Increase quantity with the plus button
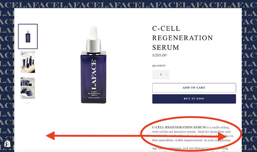Viewport: 257px width, 152px height. [167, 75]
